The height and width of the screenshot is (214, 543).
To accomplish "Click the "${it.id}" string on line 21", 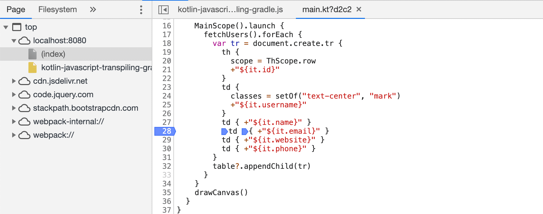I will (x=257, y=70).
